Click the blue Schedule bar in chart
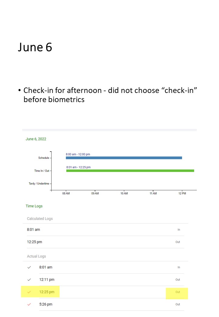Image resolution: width=219 pixels, height=317 pixels. (124, 158)
